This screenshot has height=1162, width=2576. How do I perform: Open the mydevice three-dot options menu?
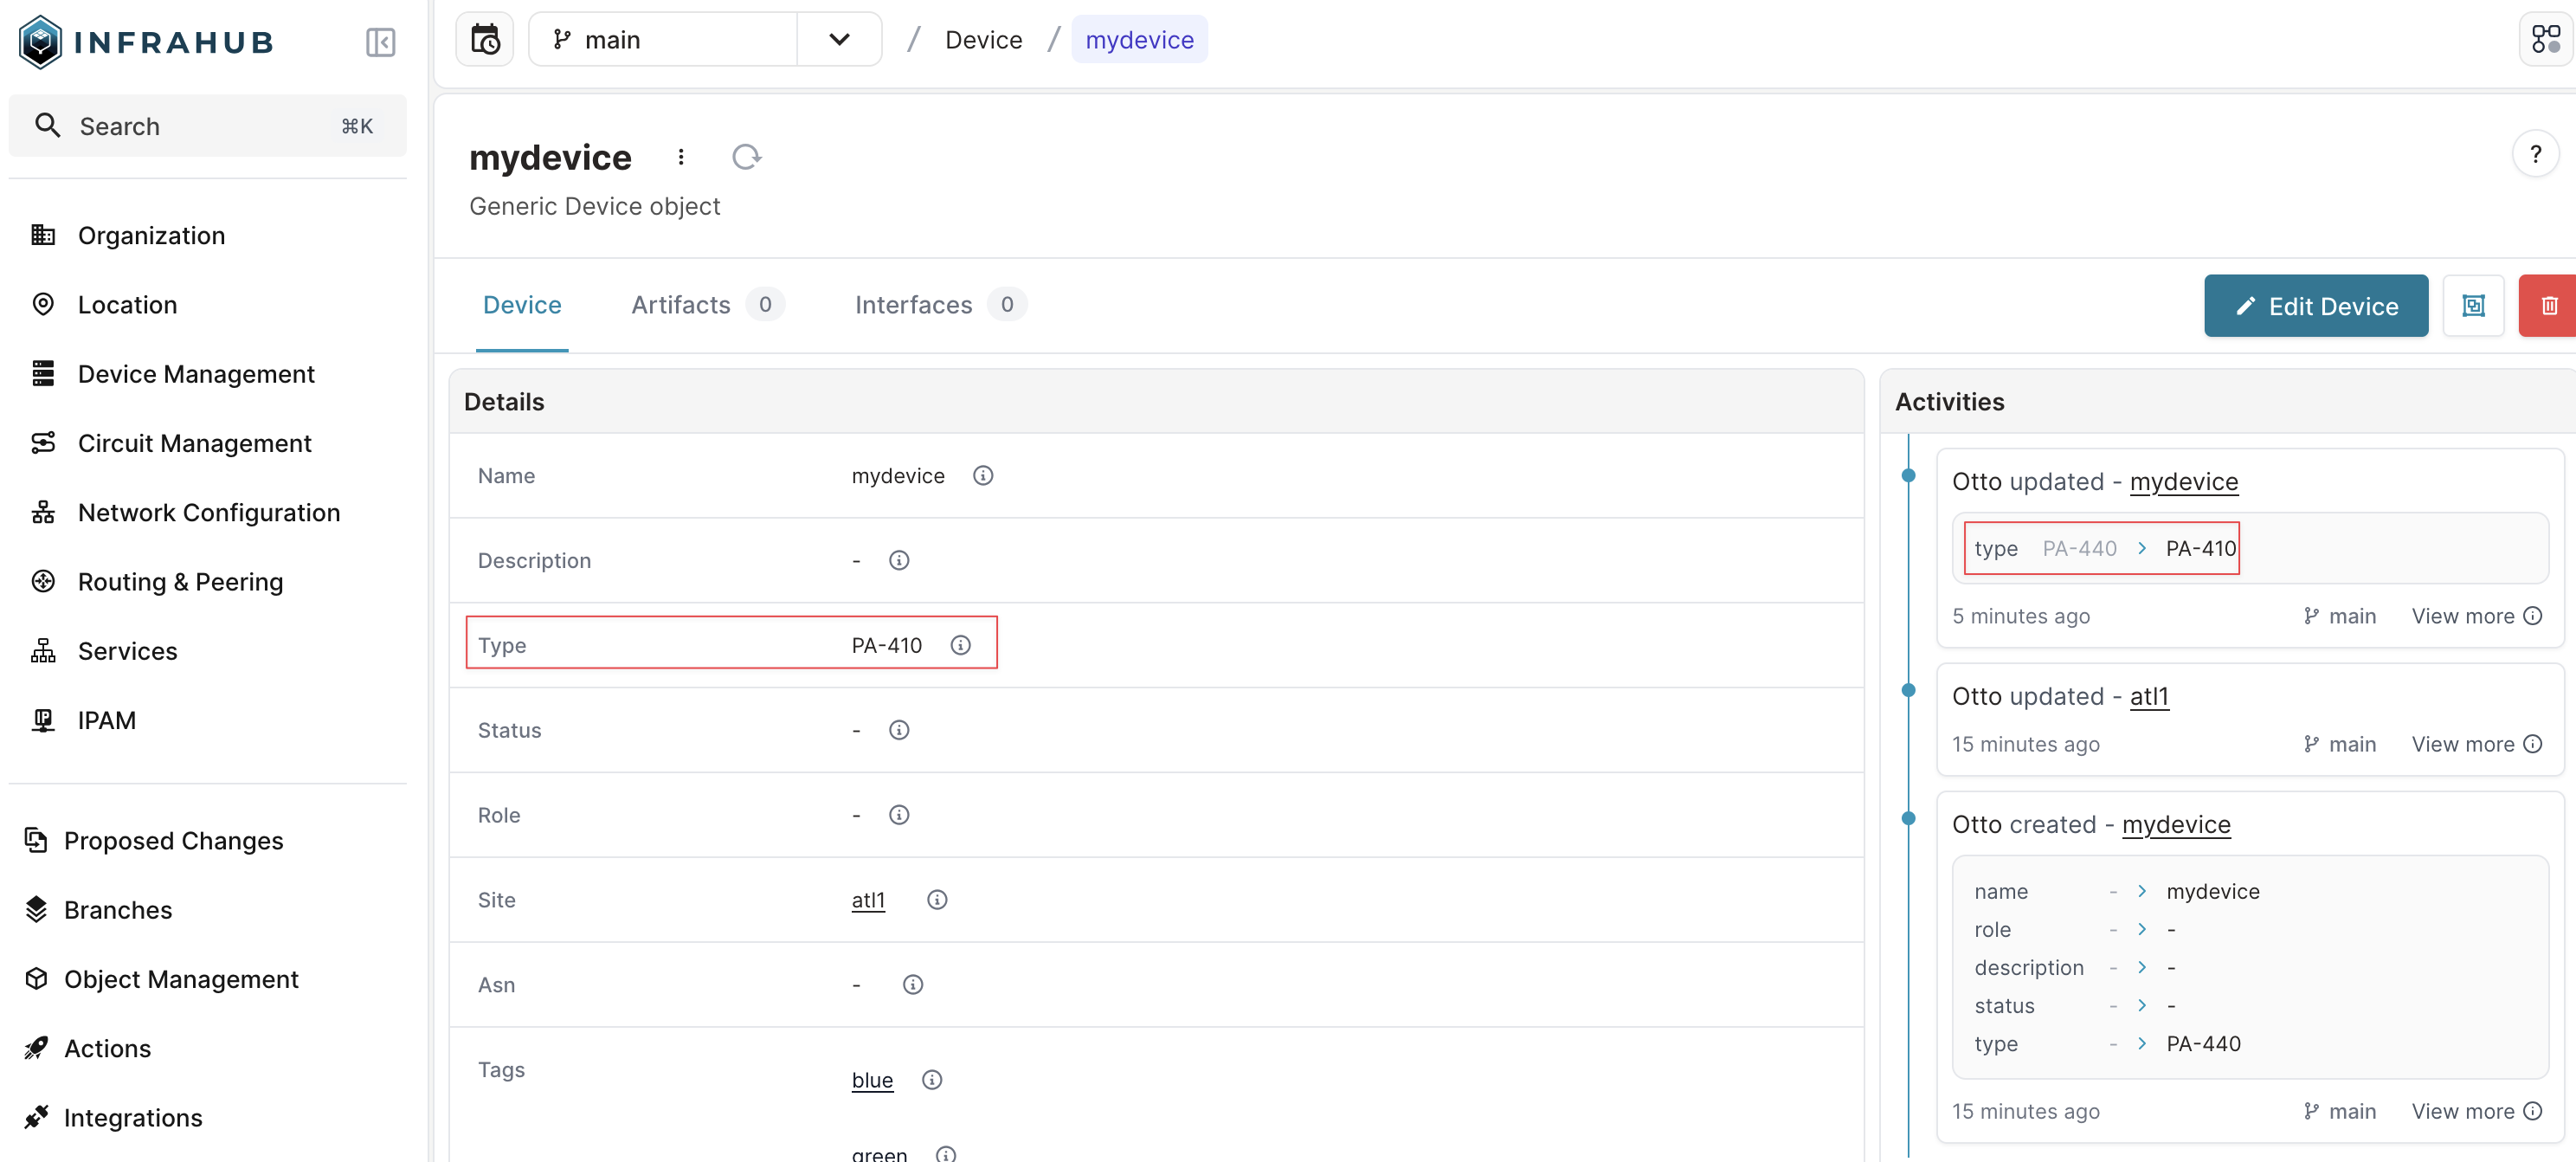point(681,157)
